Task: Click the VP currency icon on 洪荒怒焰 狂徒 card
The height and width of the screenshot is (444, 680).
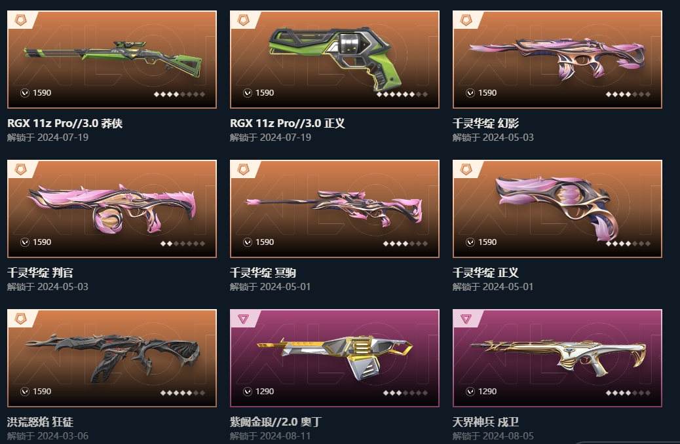Action: pos(25,392)
